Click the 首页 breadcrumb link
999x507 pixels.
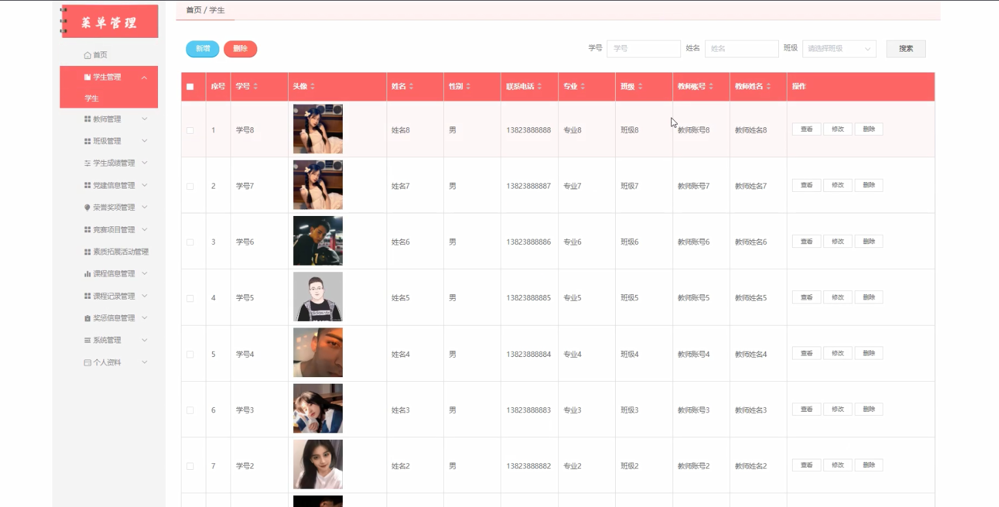[194, 10]
